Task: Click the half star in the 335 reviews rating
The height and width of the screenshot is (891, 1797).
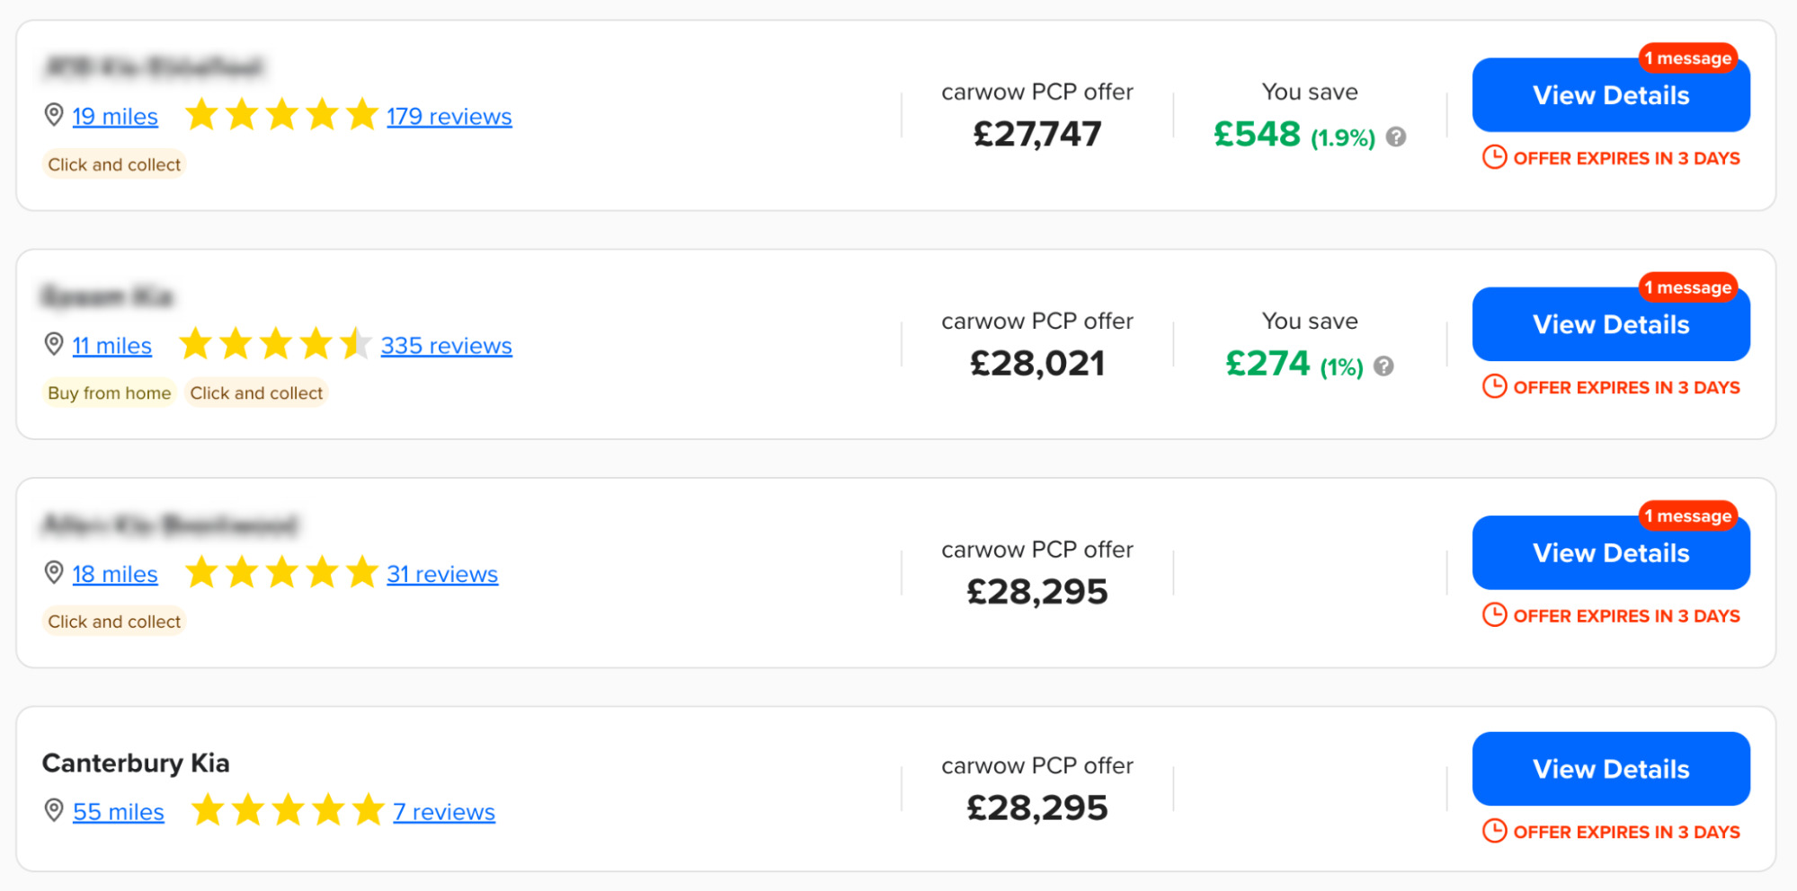Action: tap(358, 343)
